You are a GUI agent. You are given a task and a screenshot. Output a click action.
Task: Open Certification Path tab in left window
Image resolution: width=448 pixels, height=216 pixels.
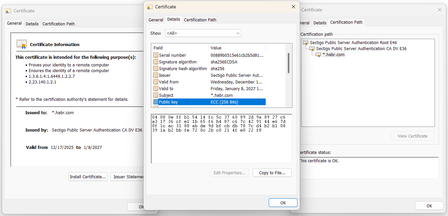(58, 24)
